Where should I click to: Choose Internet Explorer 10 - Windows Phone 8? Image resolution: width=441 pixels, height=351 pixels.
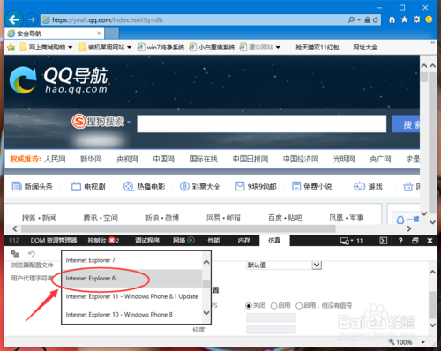[132, 314]
